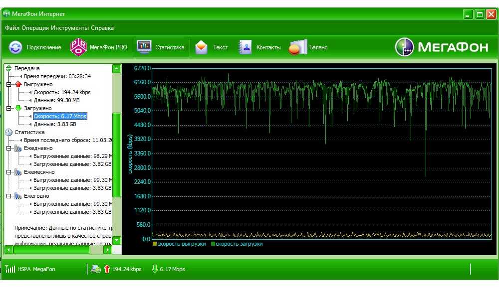Select the Статистика monitor icon

pyautogui.click(x=144, y=47)
